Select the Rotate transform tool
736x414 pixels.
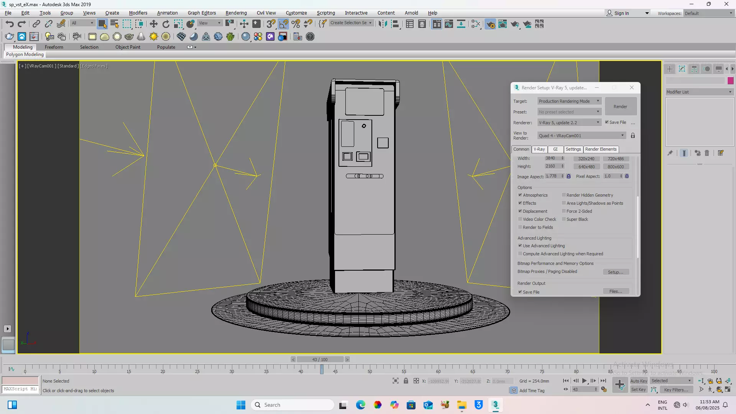166,24
